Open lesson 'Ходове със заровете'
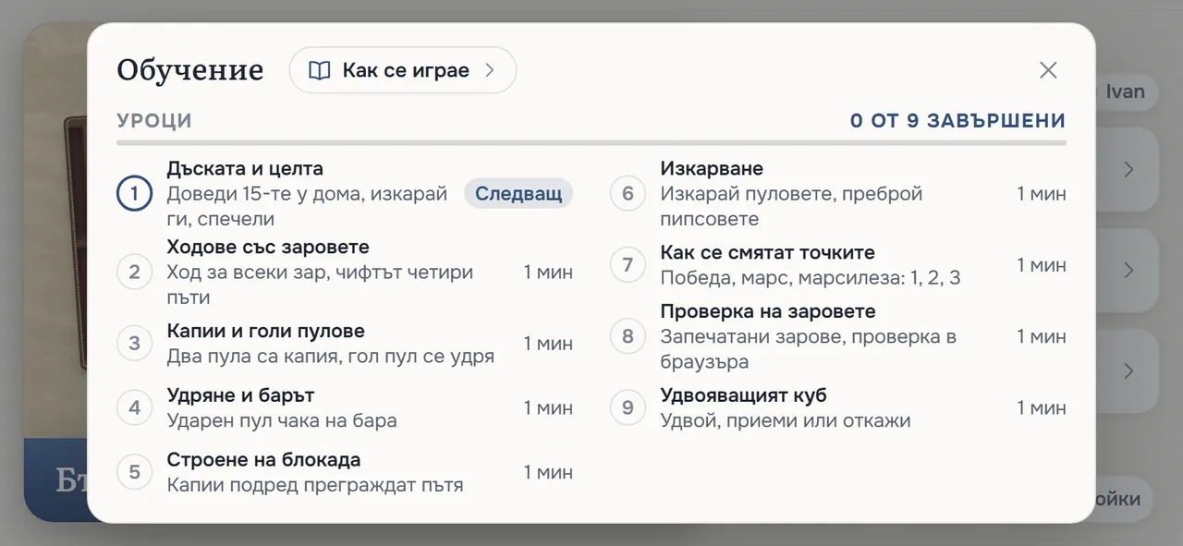1183x546 pixels. pos(345,273)
